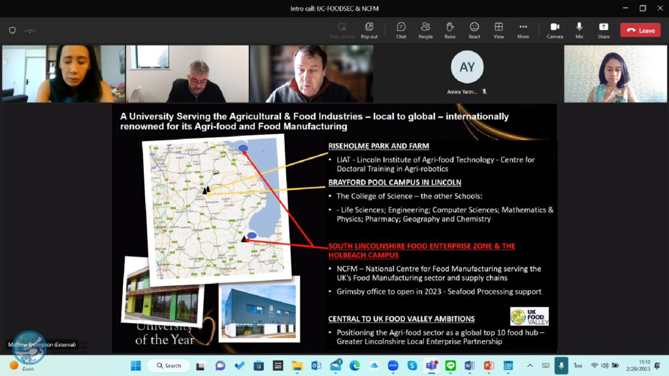Open LINE app from the taskbar
The height and width of the screenshot is (376, 669).
(x=451, y=366)
